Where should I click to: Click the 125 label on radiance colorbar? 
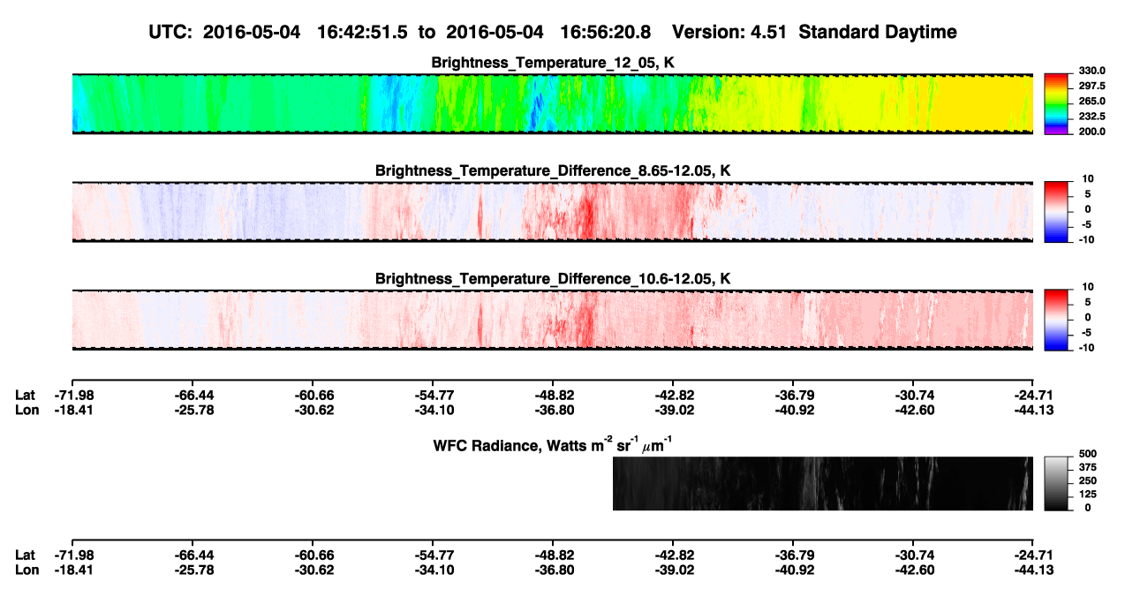[x=1088, y=495]
